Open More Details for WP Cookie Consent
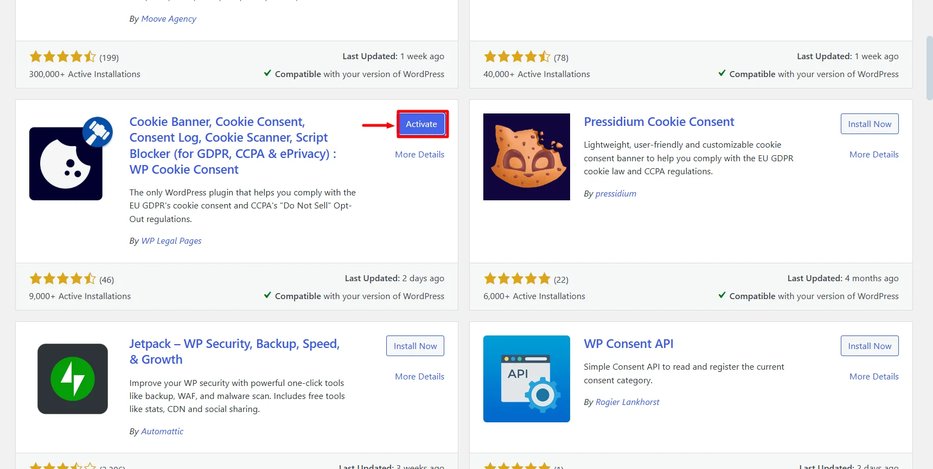Viewport: 933px width, 469px height. (x=419, y=154)
